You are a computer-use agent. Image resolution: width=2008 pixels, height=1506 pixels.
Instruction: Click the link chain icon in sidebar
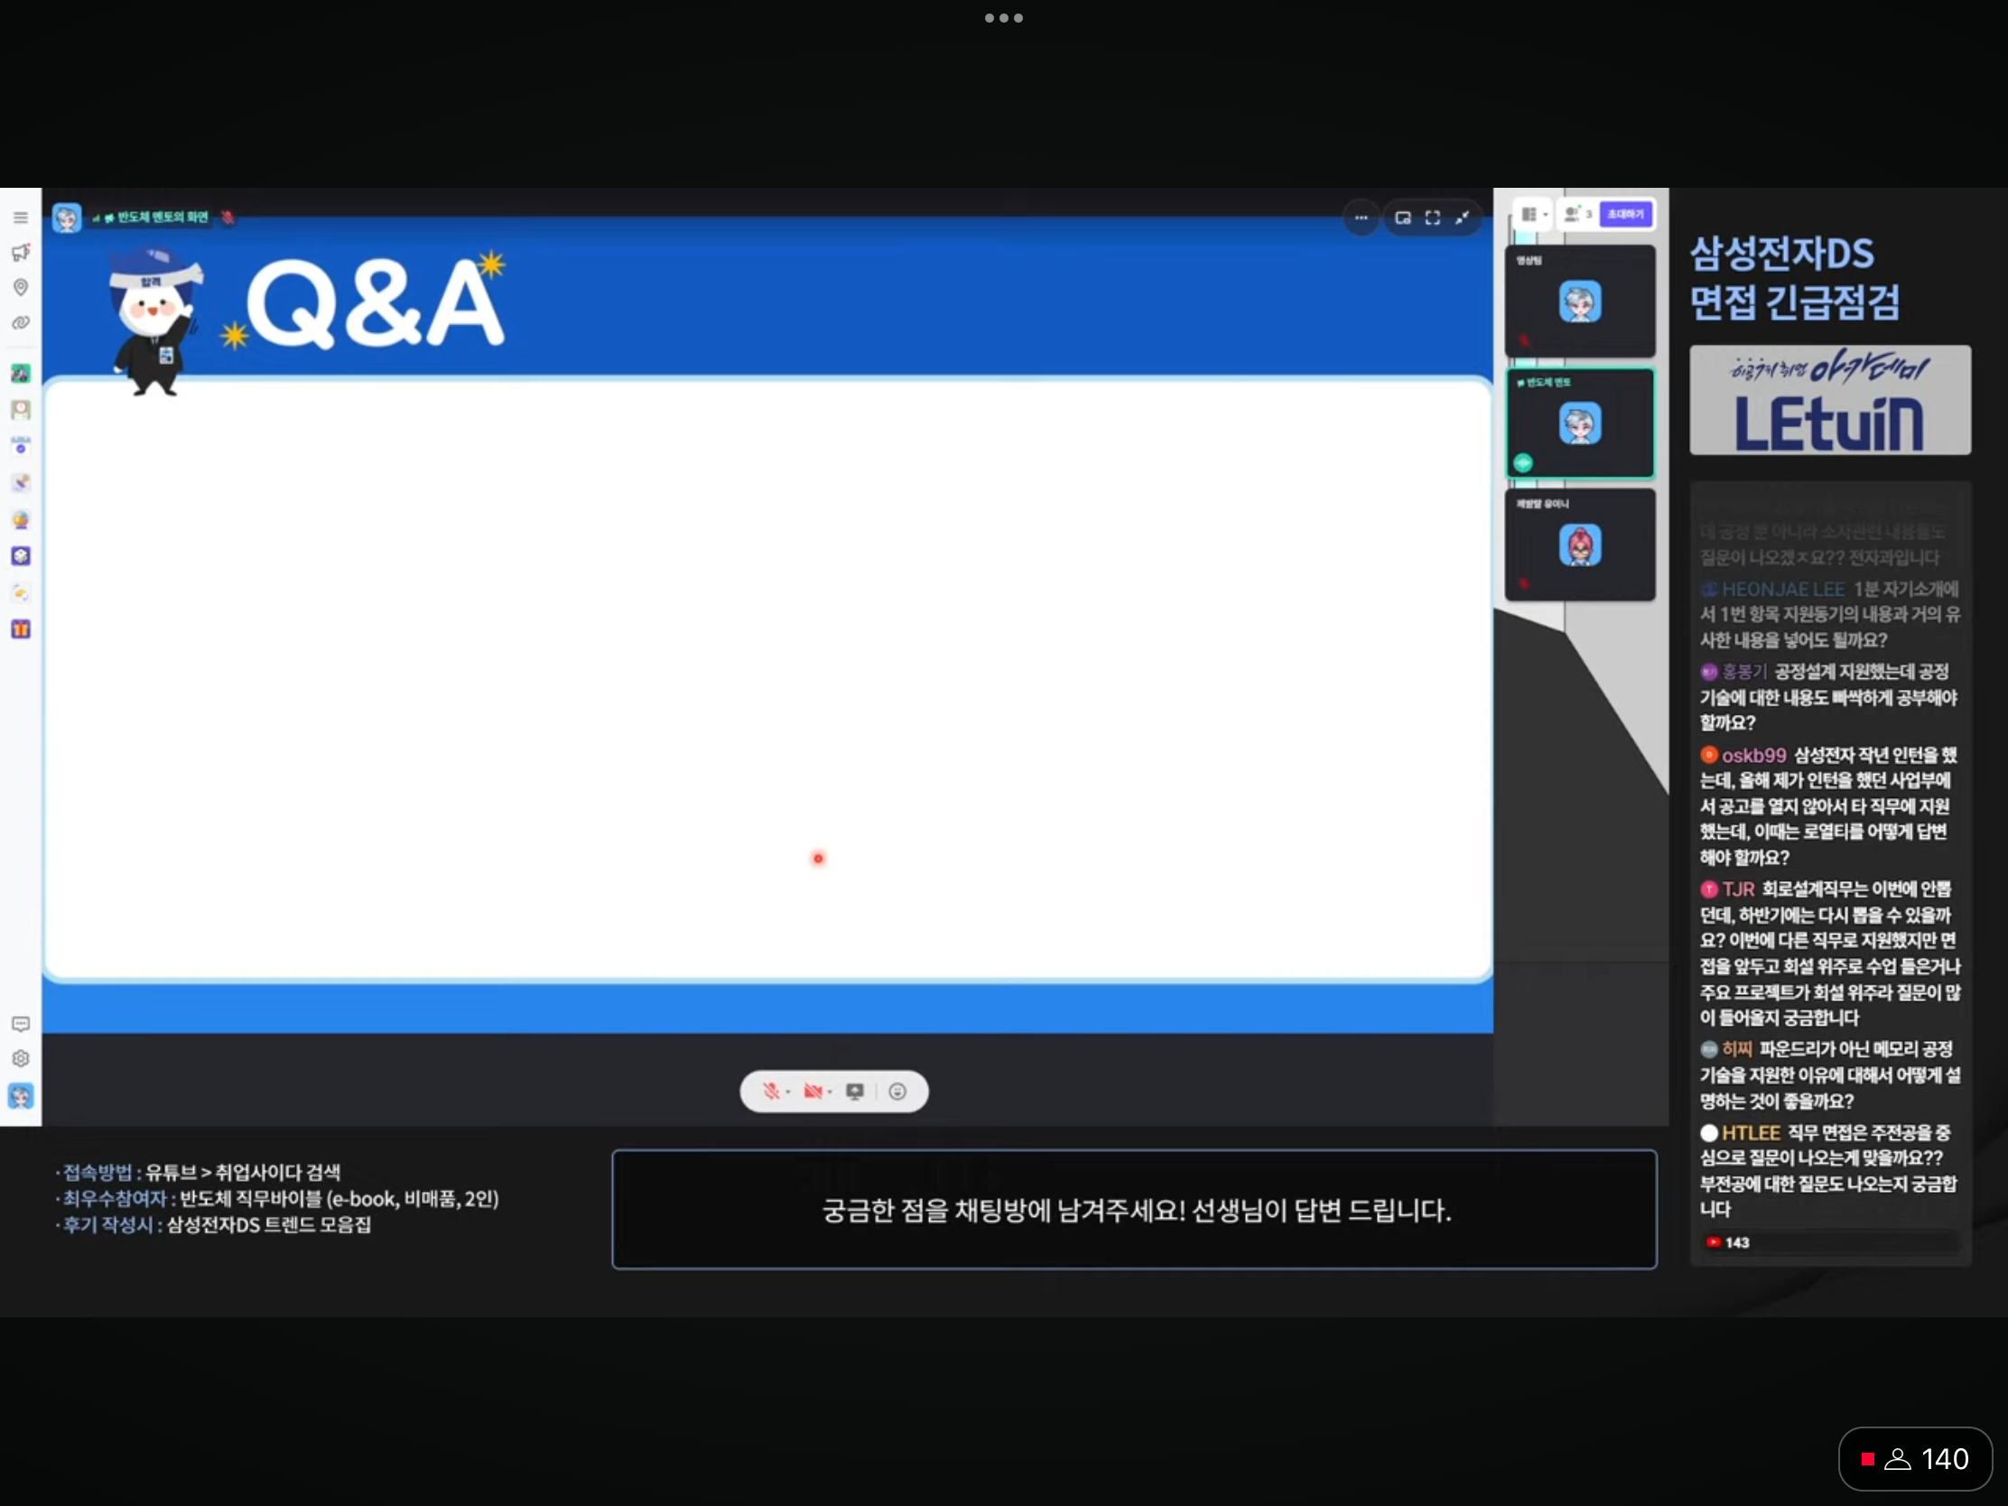click(x=20, y=322)
